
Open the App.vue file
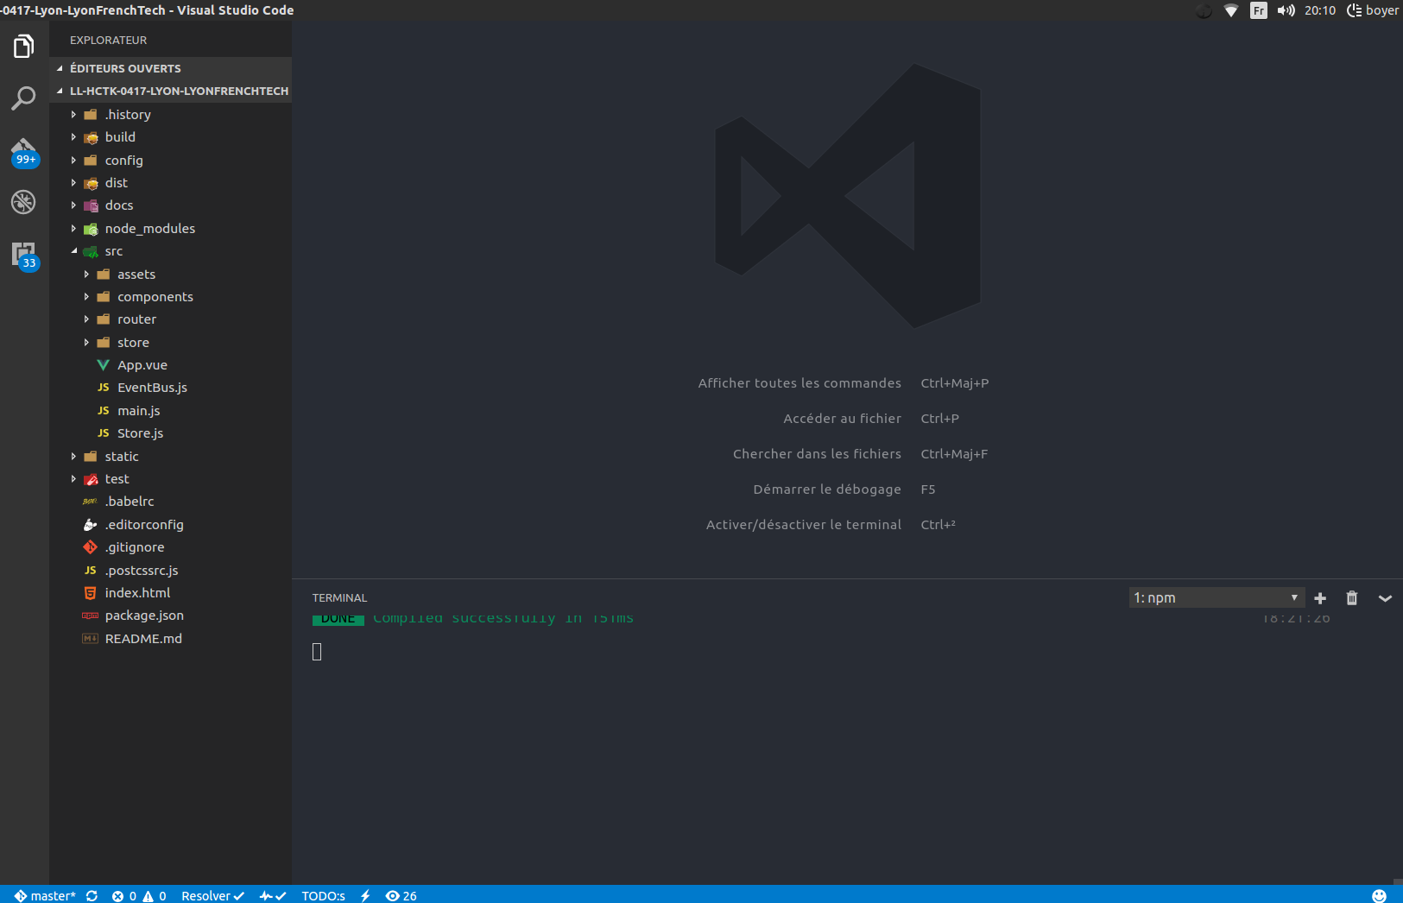point(170,364)
